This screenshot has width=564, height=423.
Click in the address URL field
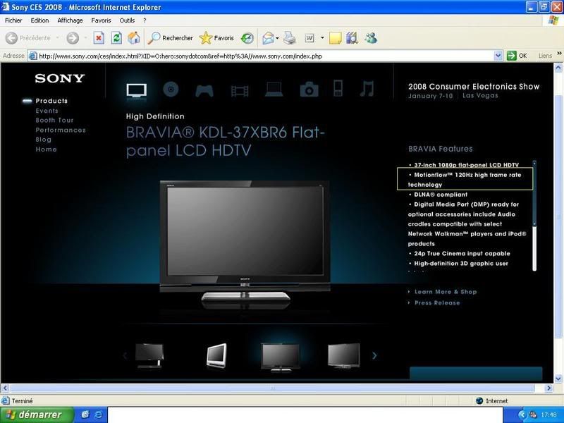(266, 56)
